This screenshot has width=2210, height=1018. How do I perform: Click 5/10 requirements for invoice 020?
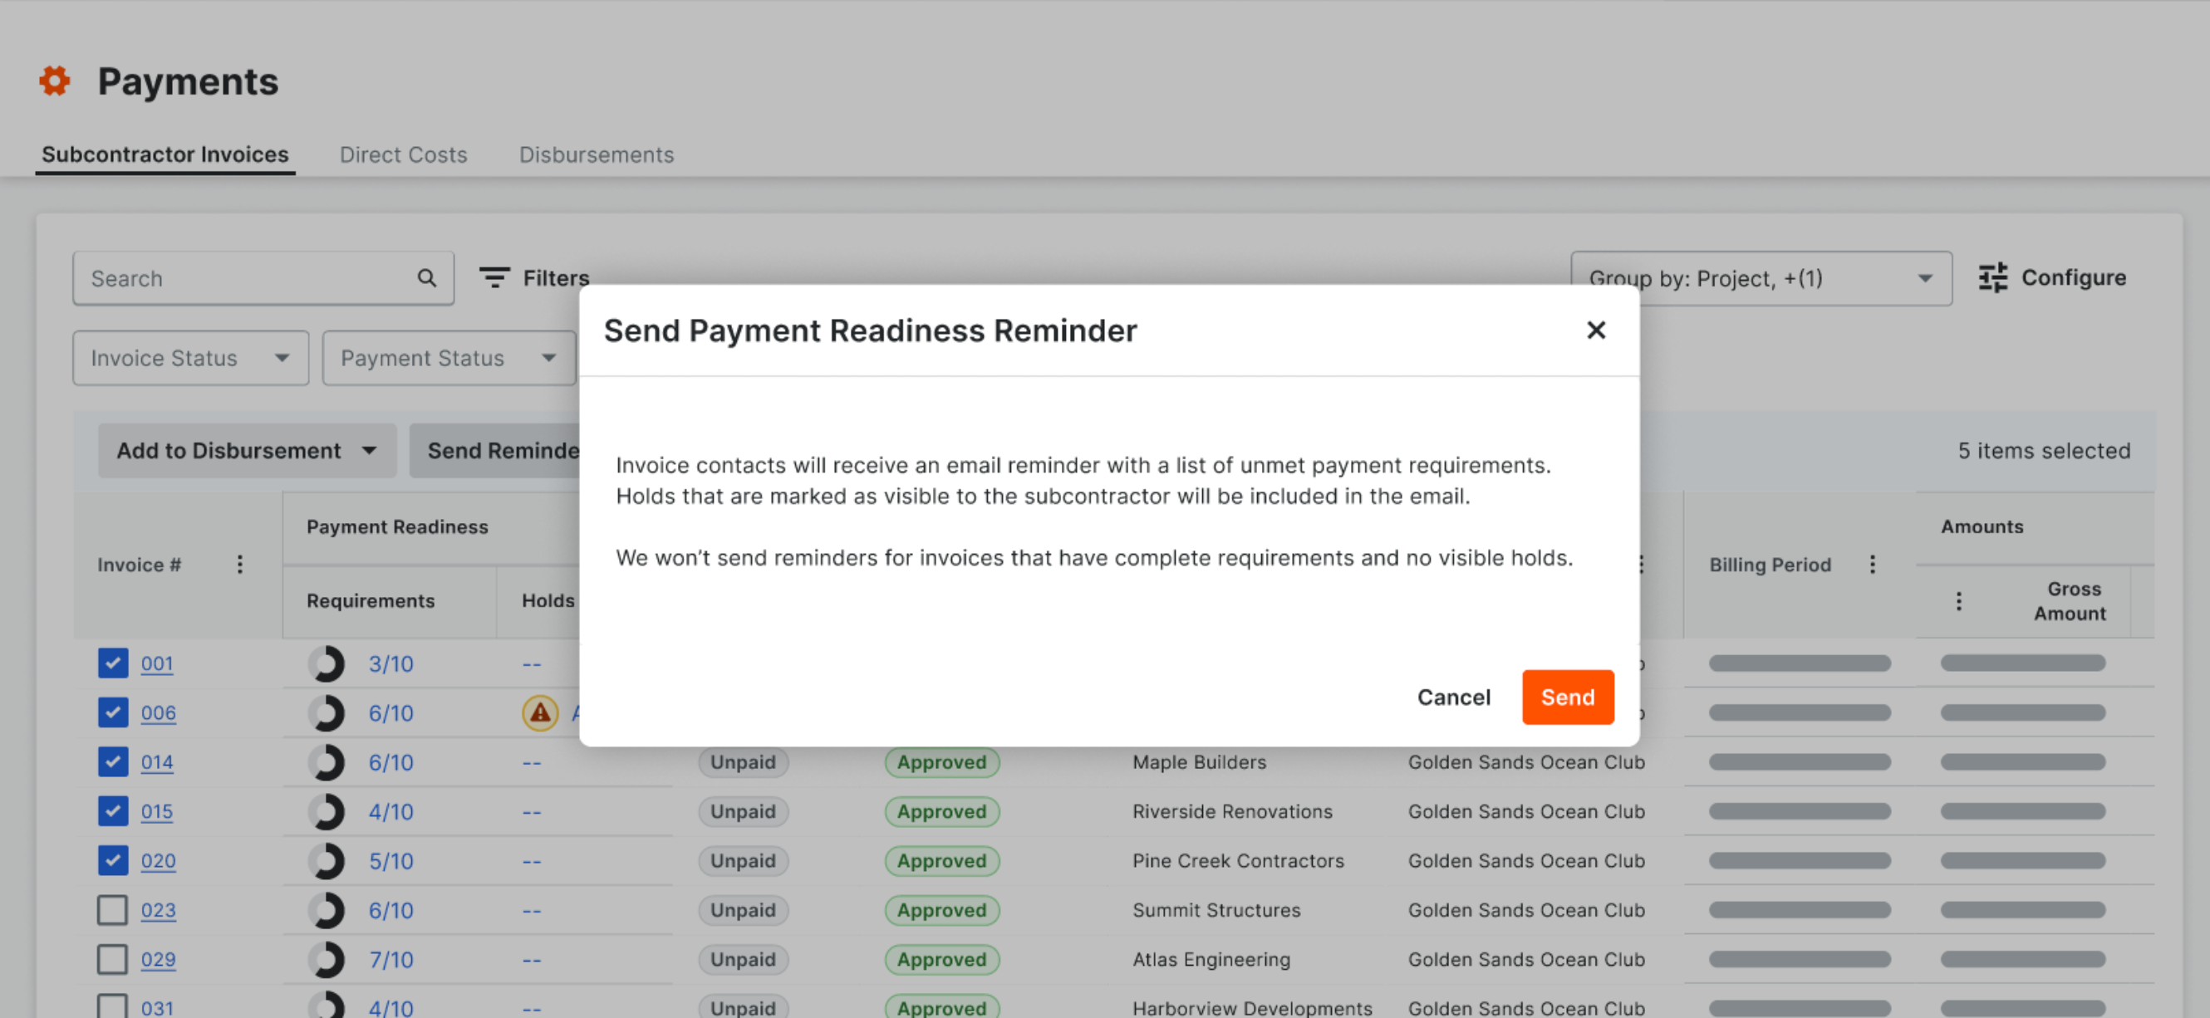(391, 861)
